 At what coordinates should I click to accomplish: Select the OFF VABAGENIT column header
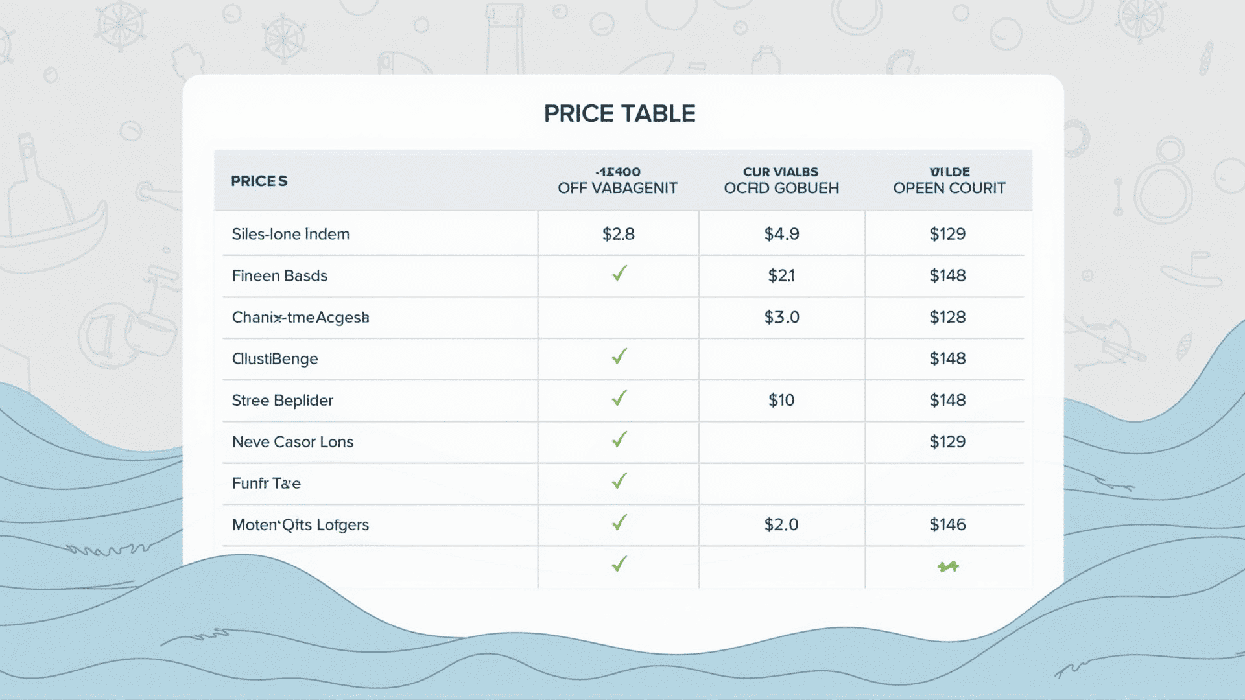pyautogui.click(x=618, y=180)
